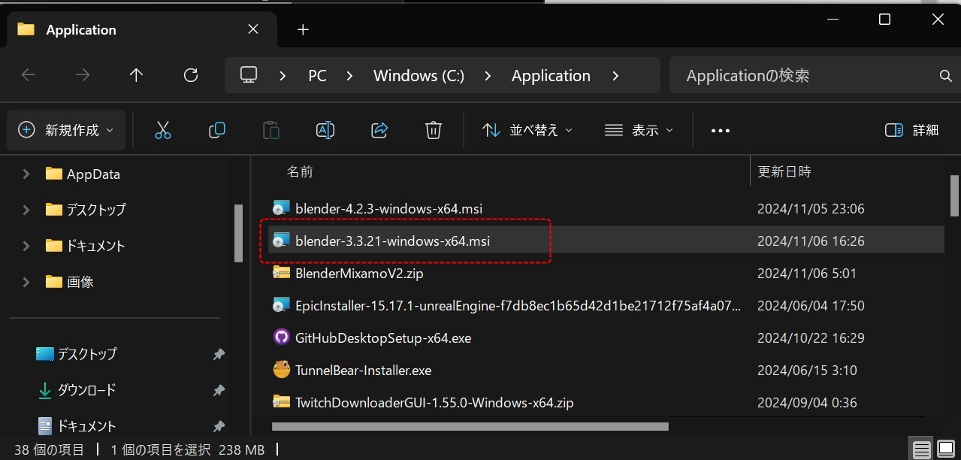Click pin icon beside デスクトップ quick access
This screenshot has height=460, width=961.
[x=219, y=354]
